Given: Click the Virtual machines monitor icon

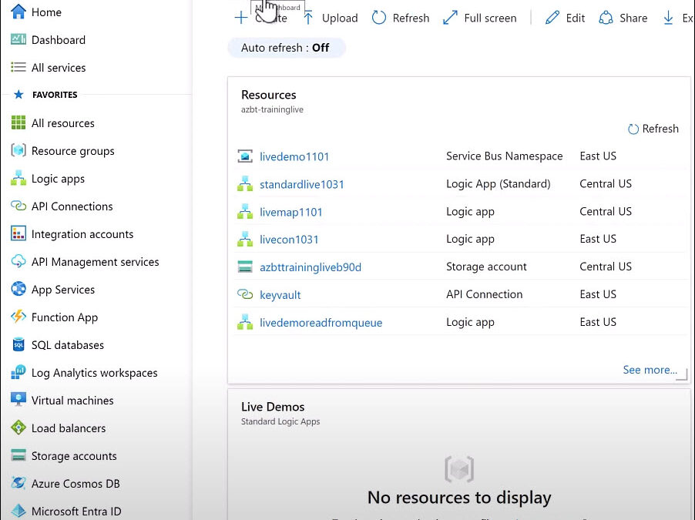Looking at the screenshot, I should pyautogui.click(x=18, y=400).
